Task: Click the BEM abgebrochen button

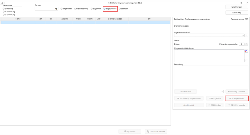Action: click(x=237, y=98)
